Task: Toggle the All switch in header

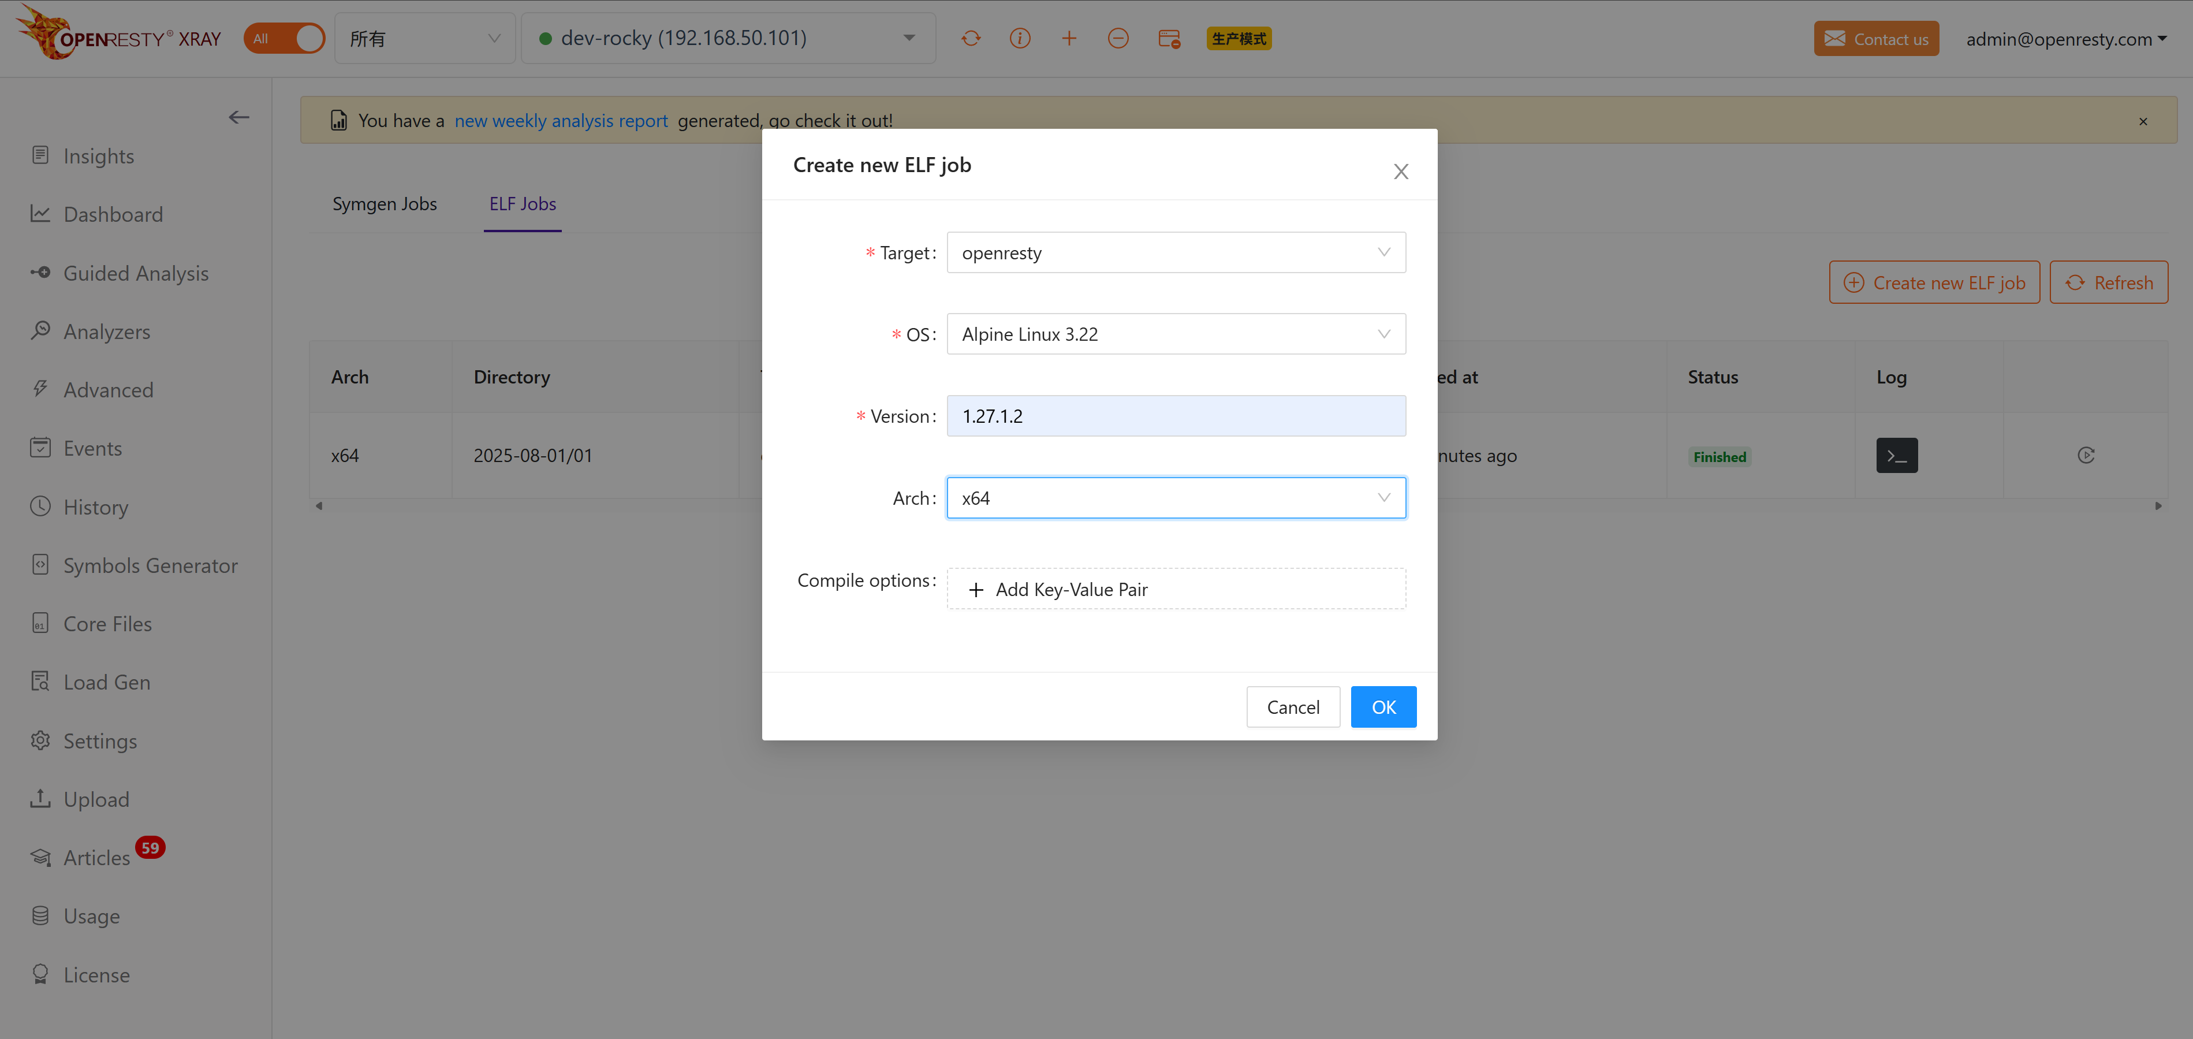Action: pos(284,38)
